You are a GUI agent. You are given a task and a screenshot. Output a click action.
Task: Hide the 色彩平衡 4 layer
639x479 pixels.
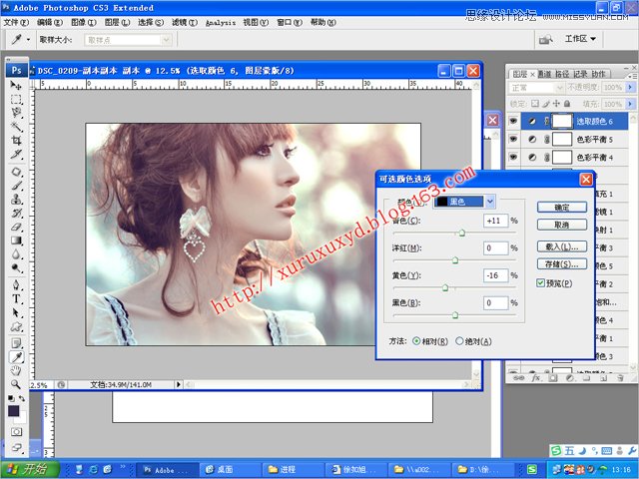click(513, 157)
